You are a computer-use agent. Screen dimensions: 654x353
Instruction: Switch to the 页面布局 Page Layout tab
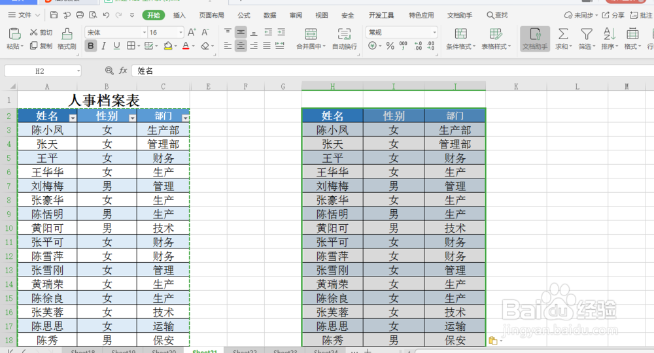click(x=211, y=16)
